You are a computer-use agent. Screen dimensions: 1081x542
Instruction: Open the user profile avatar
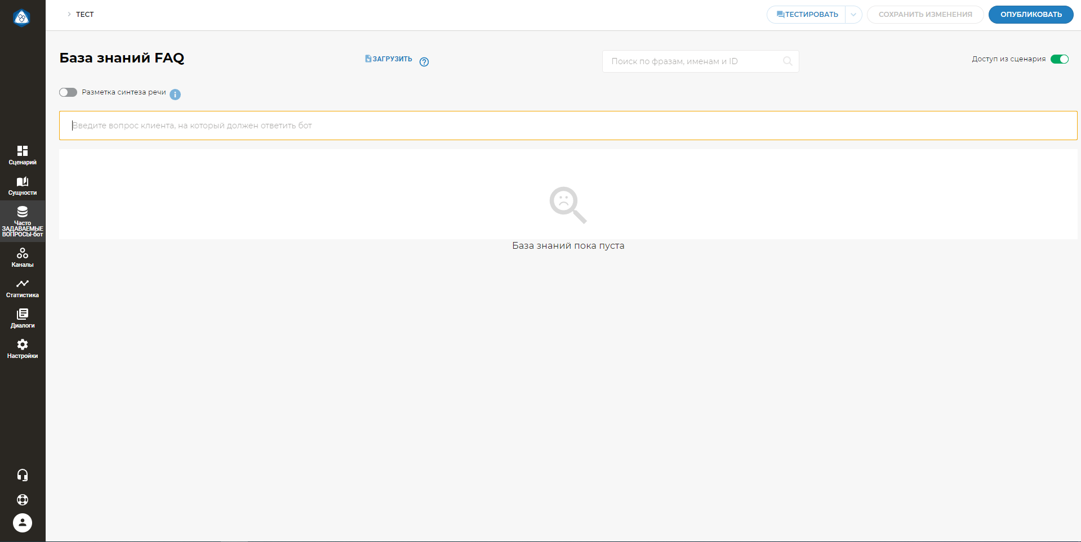click(23, 523)
